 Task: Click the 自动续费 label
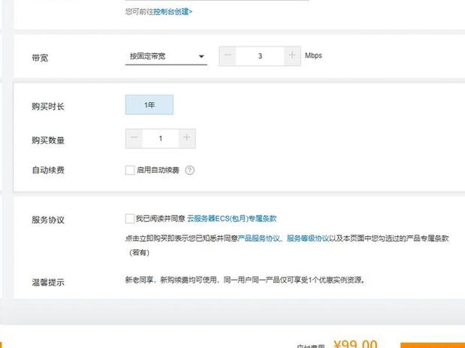[48, 170]
